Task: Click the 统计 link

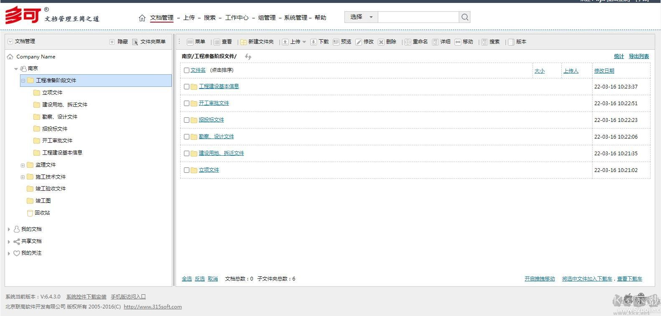Action: point(619,56)
